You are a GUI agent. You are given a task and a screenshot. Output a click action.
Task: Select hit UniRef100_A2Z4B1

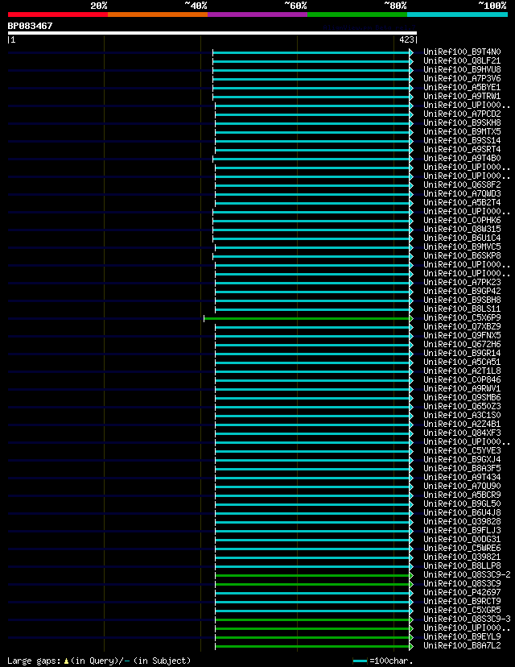(x=462, y=424)
